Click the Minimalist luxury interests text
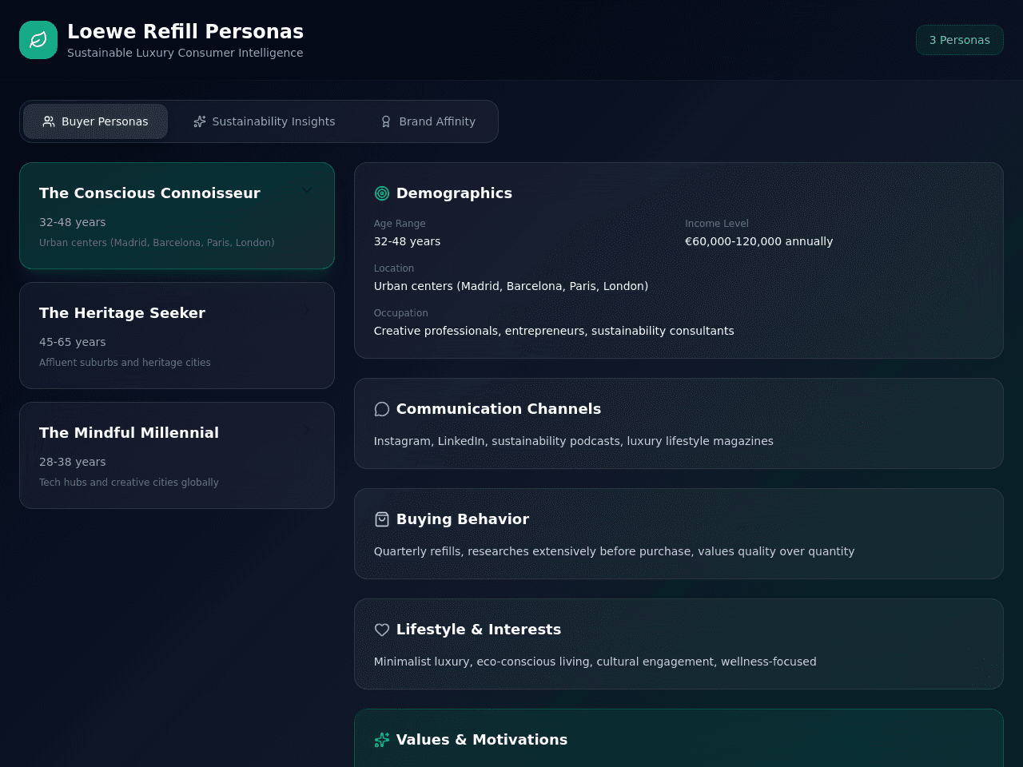The width and height of the screenshot is (1023, 767). (595, 662)
